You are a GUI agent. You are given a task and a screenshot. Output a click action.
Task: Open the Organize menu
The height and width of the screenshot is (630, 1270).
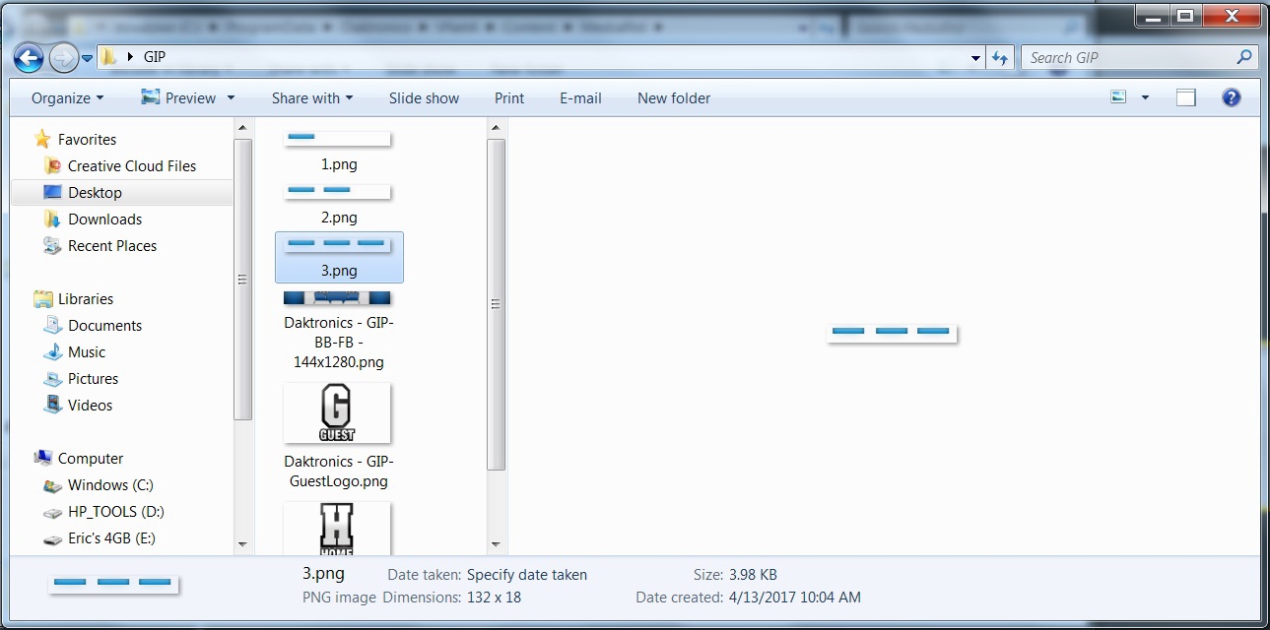[67, 98]
